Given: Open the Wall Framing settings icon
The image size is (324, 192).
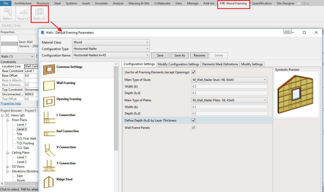Looking at the screenshot, I should [49, 86].
